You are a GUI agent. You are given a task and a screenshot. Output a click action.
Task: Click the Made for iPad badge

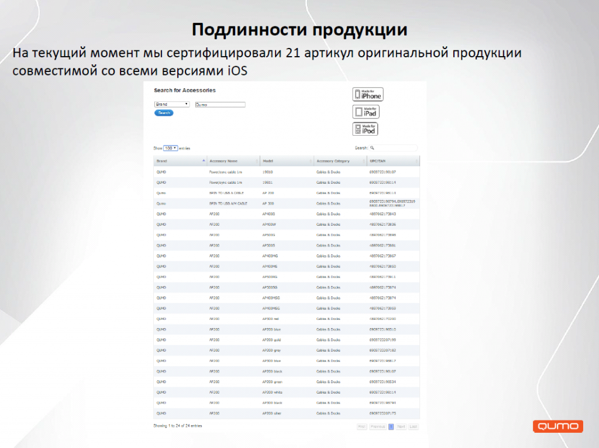(x=366, y=112)
